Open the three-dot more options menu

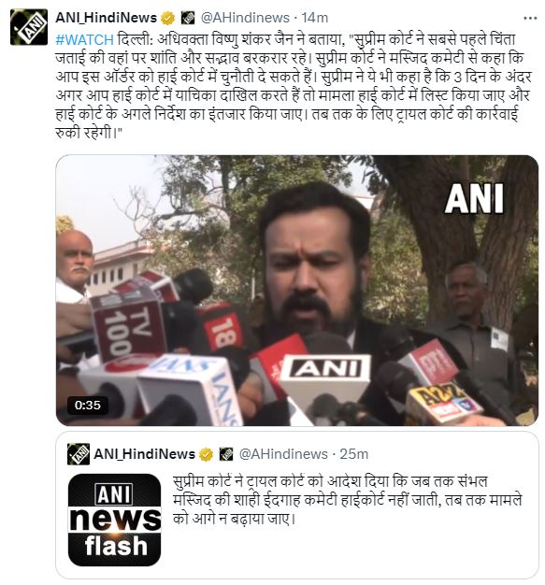tap(530, 18)
